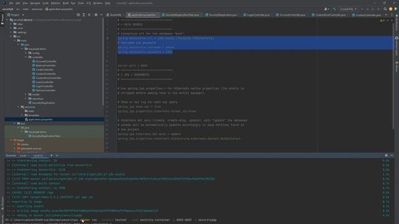Open terminal tabs dropdown arrow
Image resolution: width=399 pixels, height=224 pixels.
[x=57, y=156]
